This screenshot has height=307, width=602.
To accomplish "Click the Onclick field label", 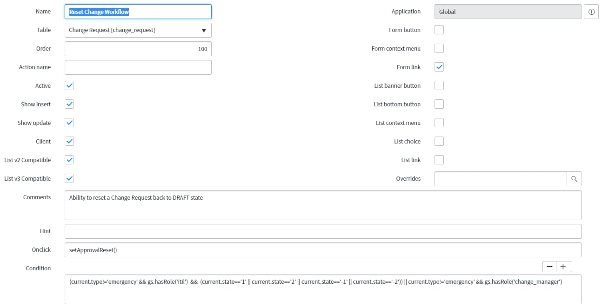I will pyautogui.click(x=41, y=249).
